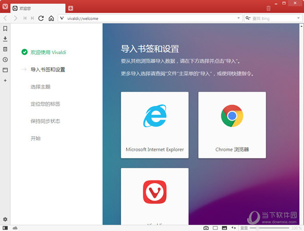Screen dimensions: 304x231
Task: Open the sync cloud status icon
Action: coord(15,228)
